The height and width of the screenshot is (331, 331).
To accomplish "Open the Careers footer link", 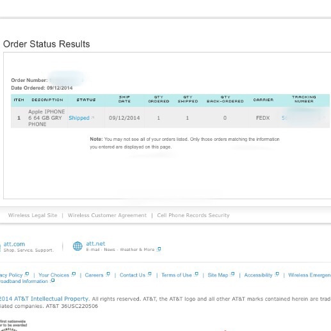I will coord(94,275).
